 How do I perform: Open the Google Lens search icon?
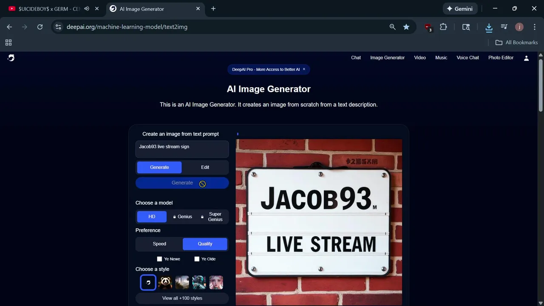point(466,27)
